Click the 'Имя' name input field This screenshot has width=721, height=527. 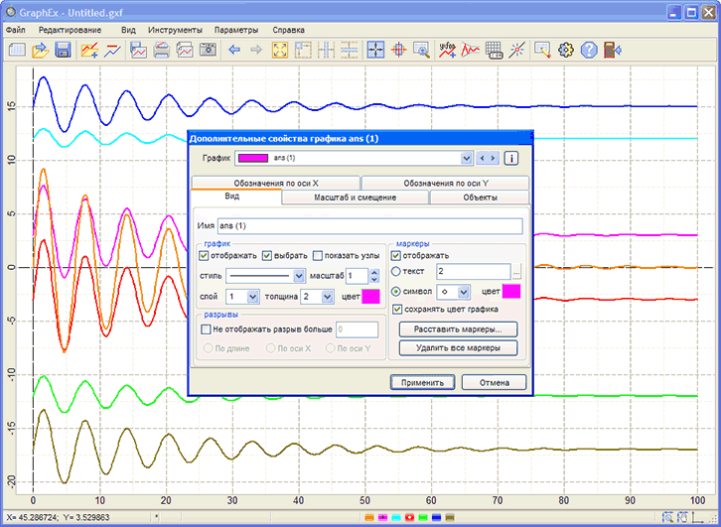[369, 226]
